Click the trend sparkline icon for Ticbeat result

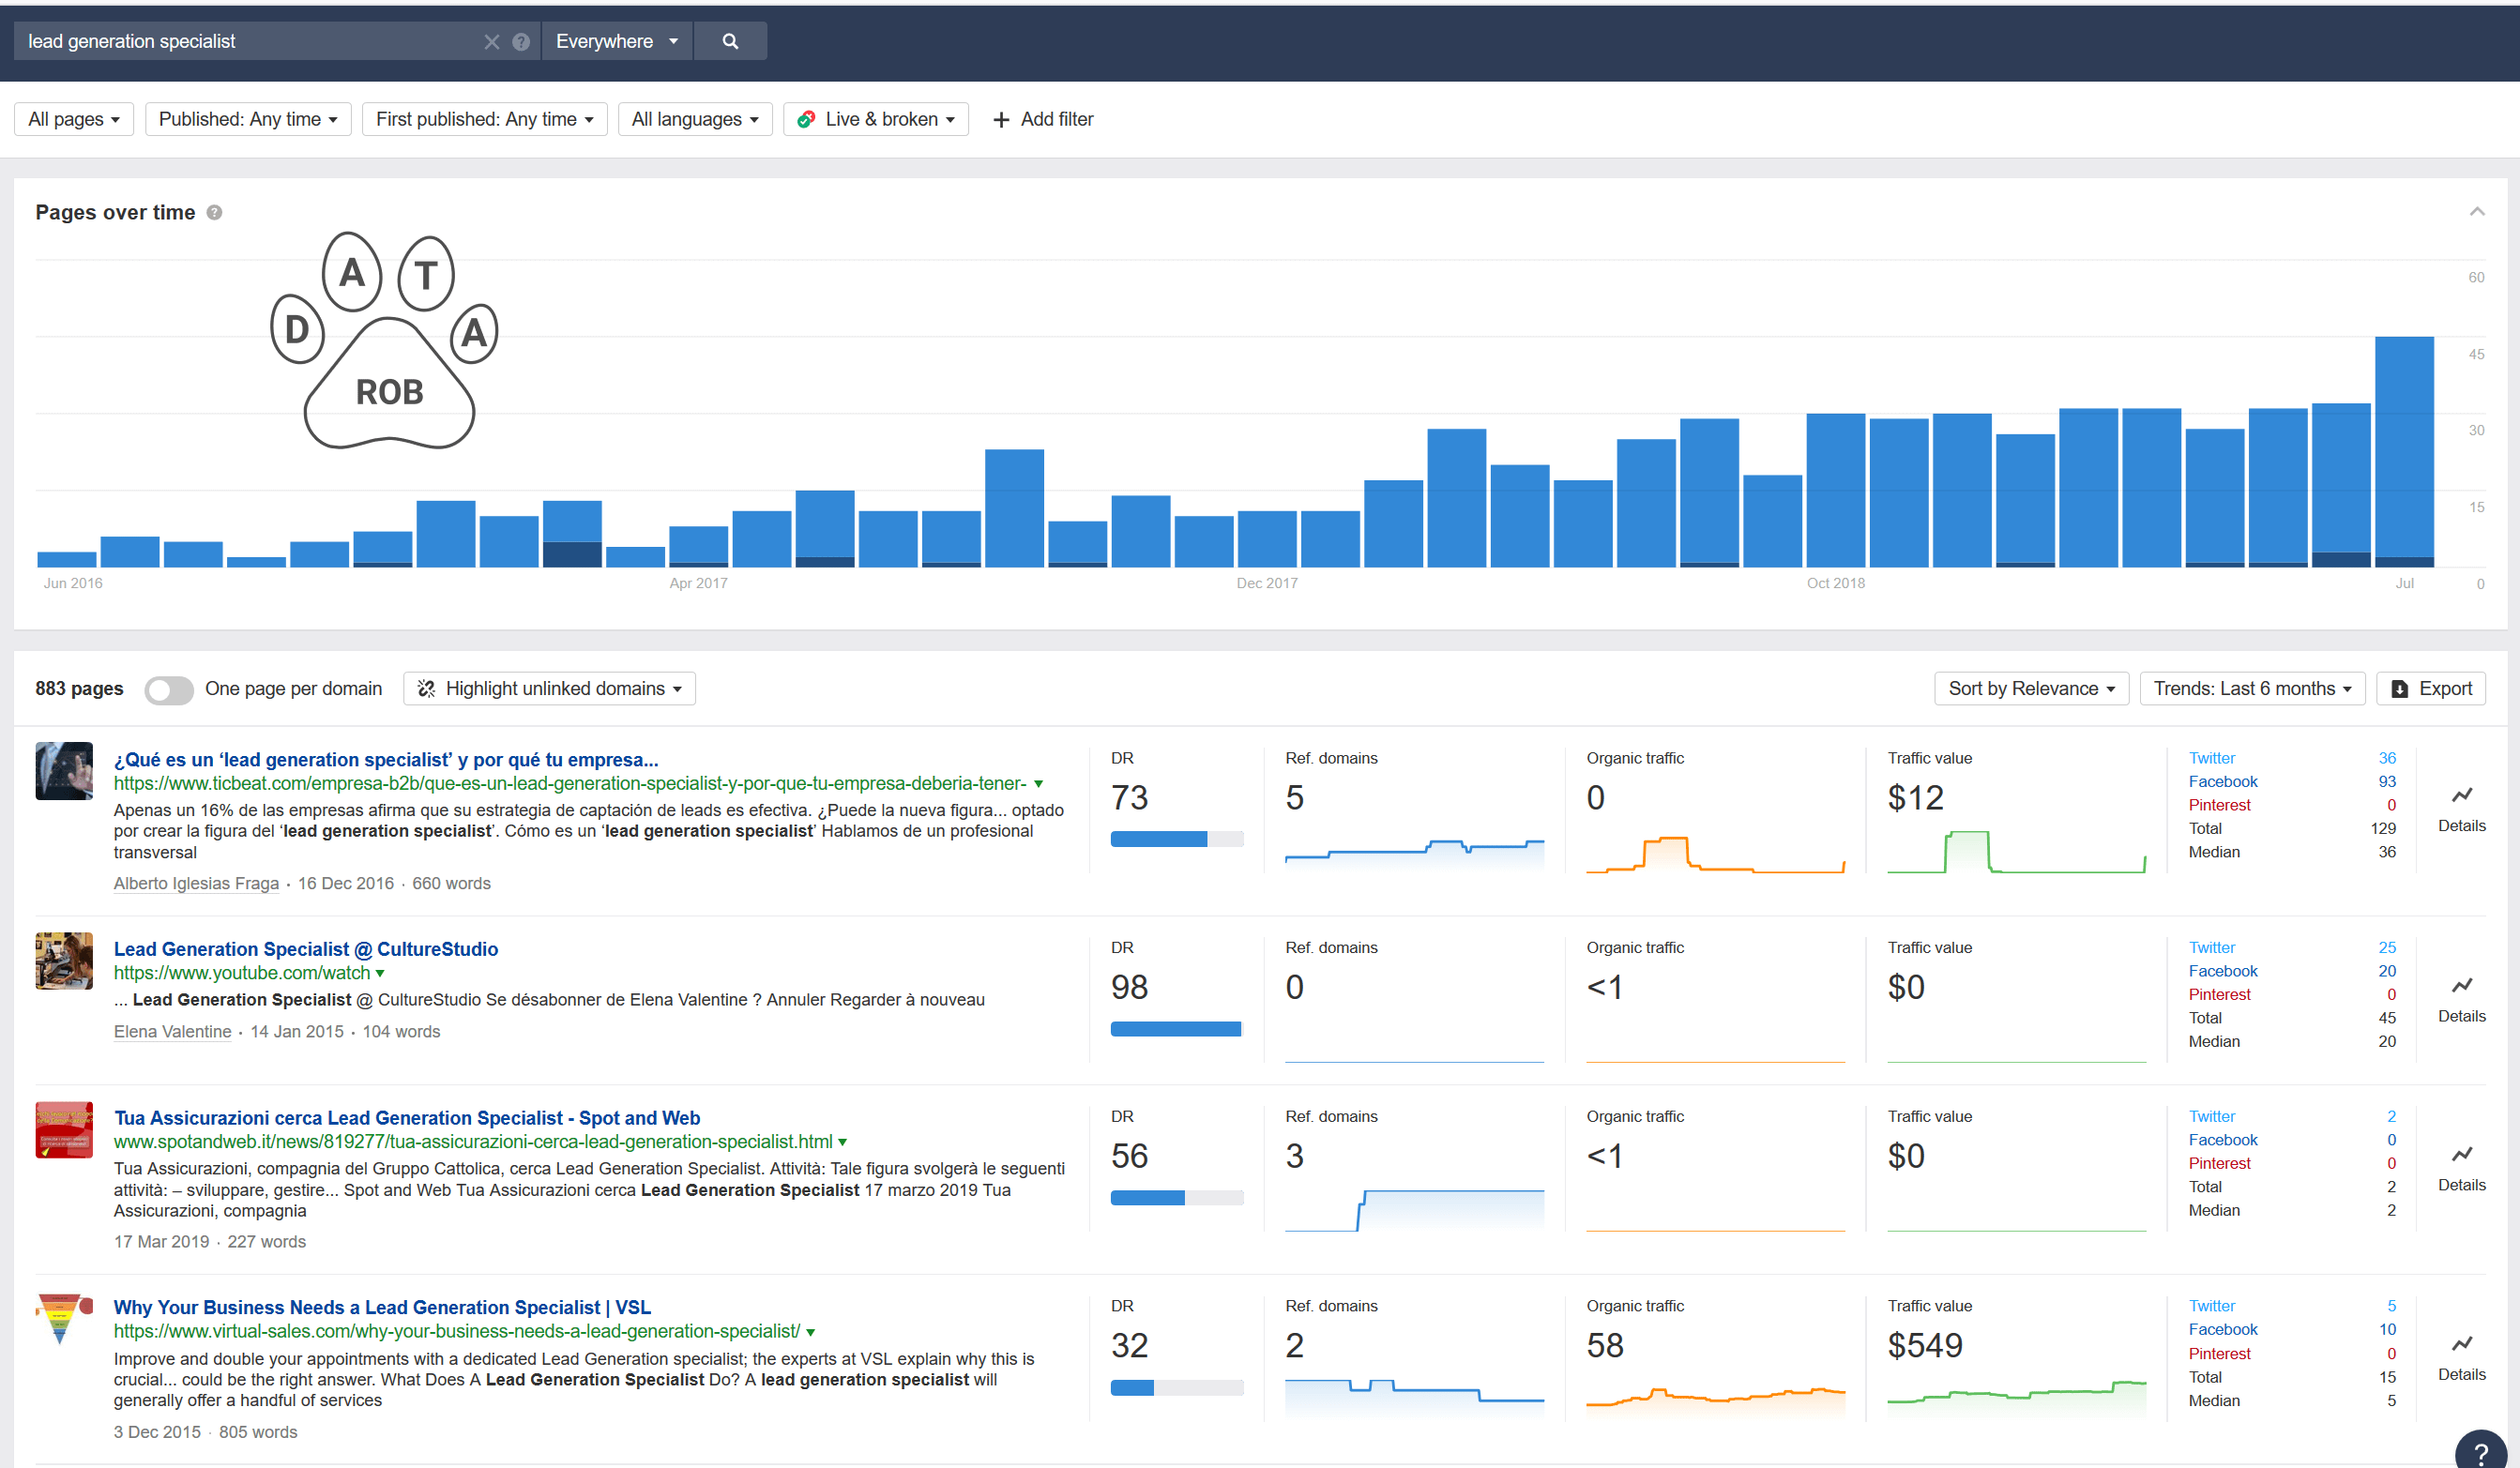click(x=2464, y=795)
